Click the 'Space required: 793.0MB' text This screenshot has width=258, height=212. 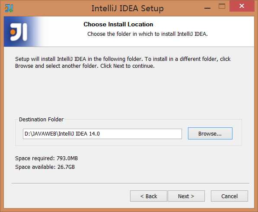pyautogui.click(x=46, y=158)
